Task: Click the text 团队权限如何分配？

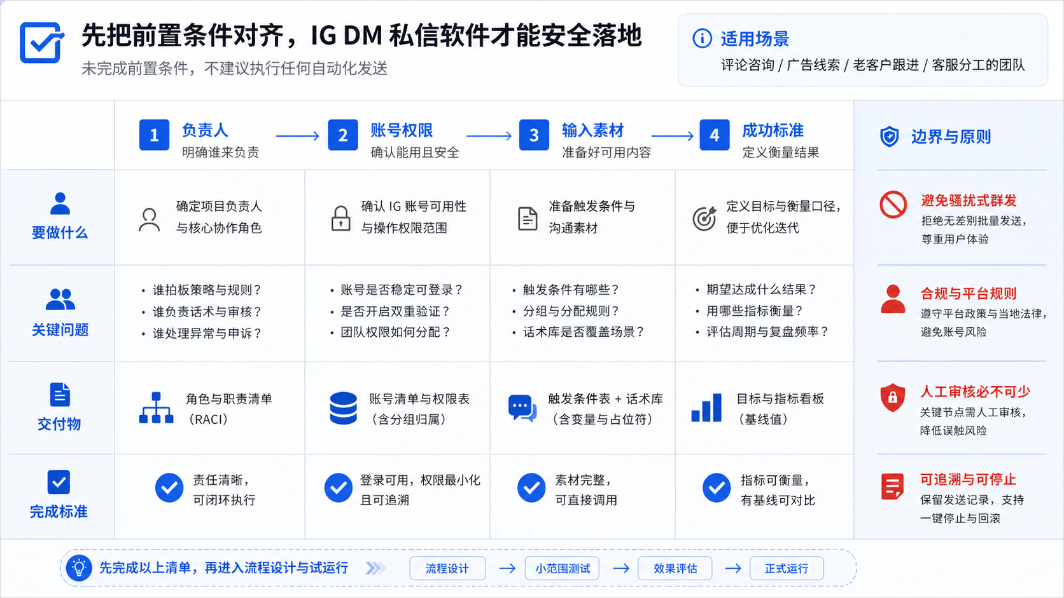Action: pos(396,332)
